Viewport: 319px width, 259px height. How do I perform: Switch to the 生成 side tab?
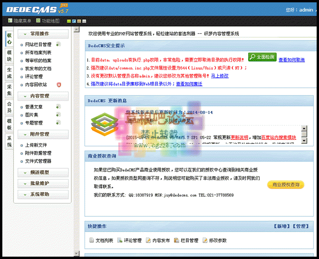(x=9, y=73)
